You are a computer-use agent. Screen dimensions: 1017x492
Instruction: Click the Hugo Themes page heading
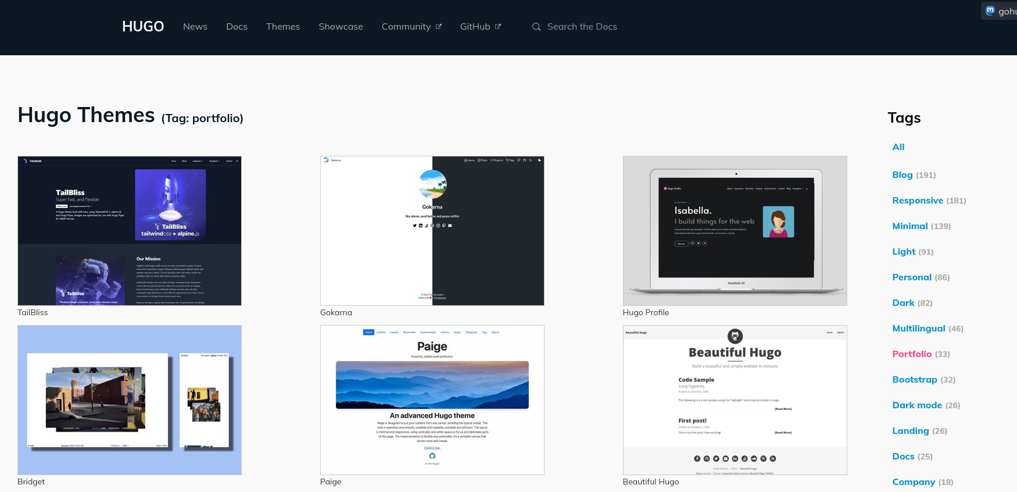130,115
